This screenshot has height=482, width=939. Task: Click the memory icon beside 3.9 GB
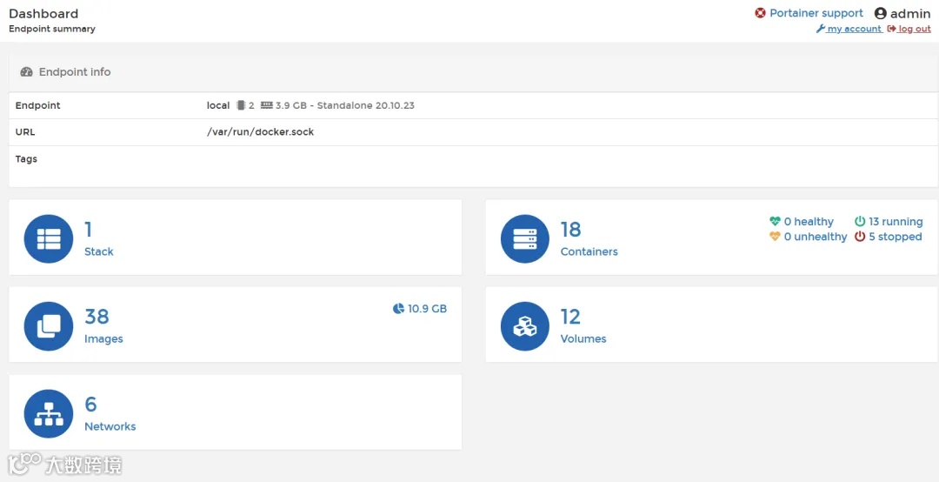click(x=267, y=105)
